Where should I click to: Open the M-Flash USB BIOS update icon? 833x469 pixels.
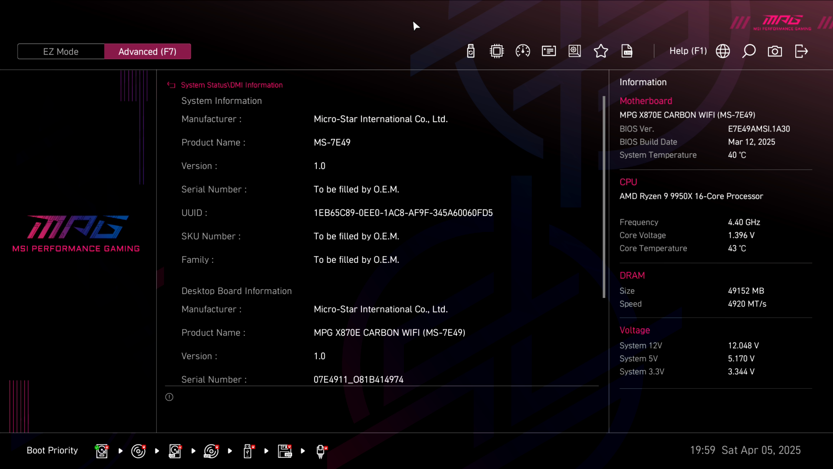[471, 51]
